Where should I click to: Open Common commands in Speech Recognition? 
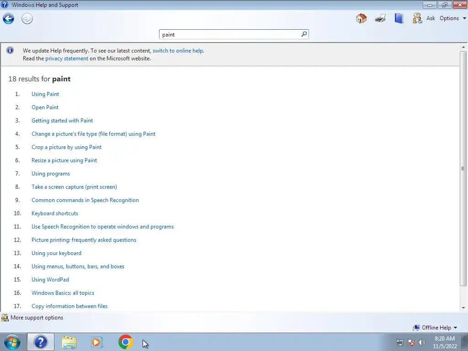click(x=85, y=200)
